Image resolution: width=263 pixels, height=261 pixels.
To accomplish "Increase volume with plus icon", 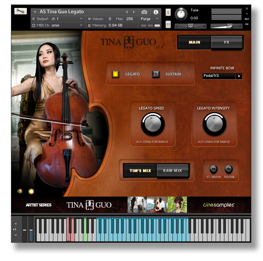I will point(240,26).
